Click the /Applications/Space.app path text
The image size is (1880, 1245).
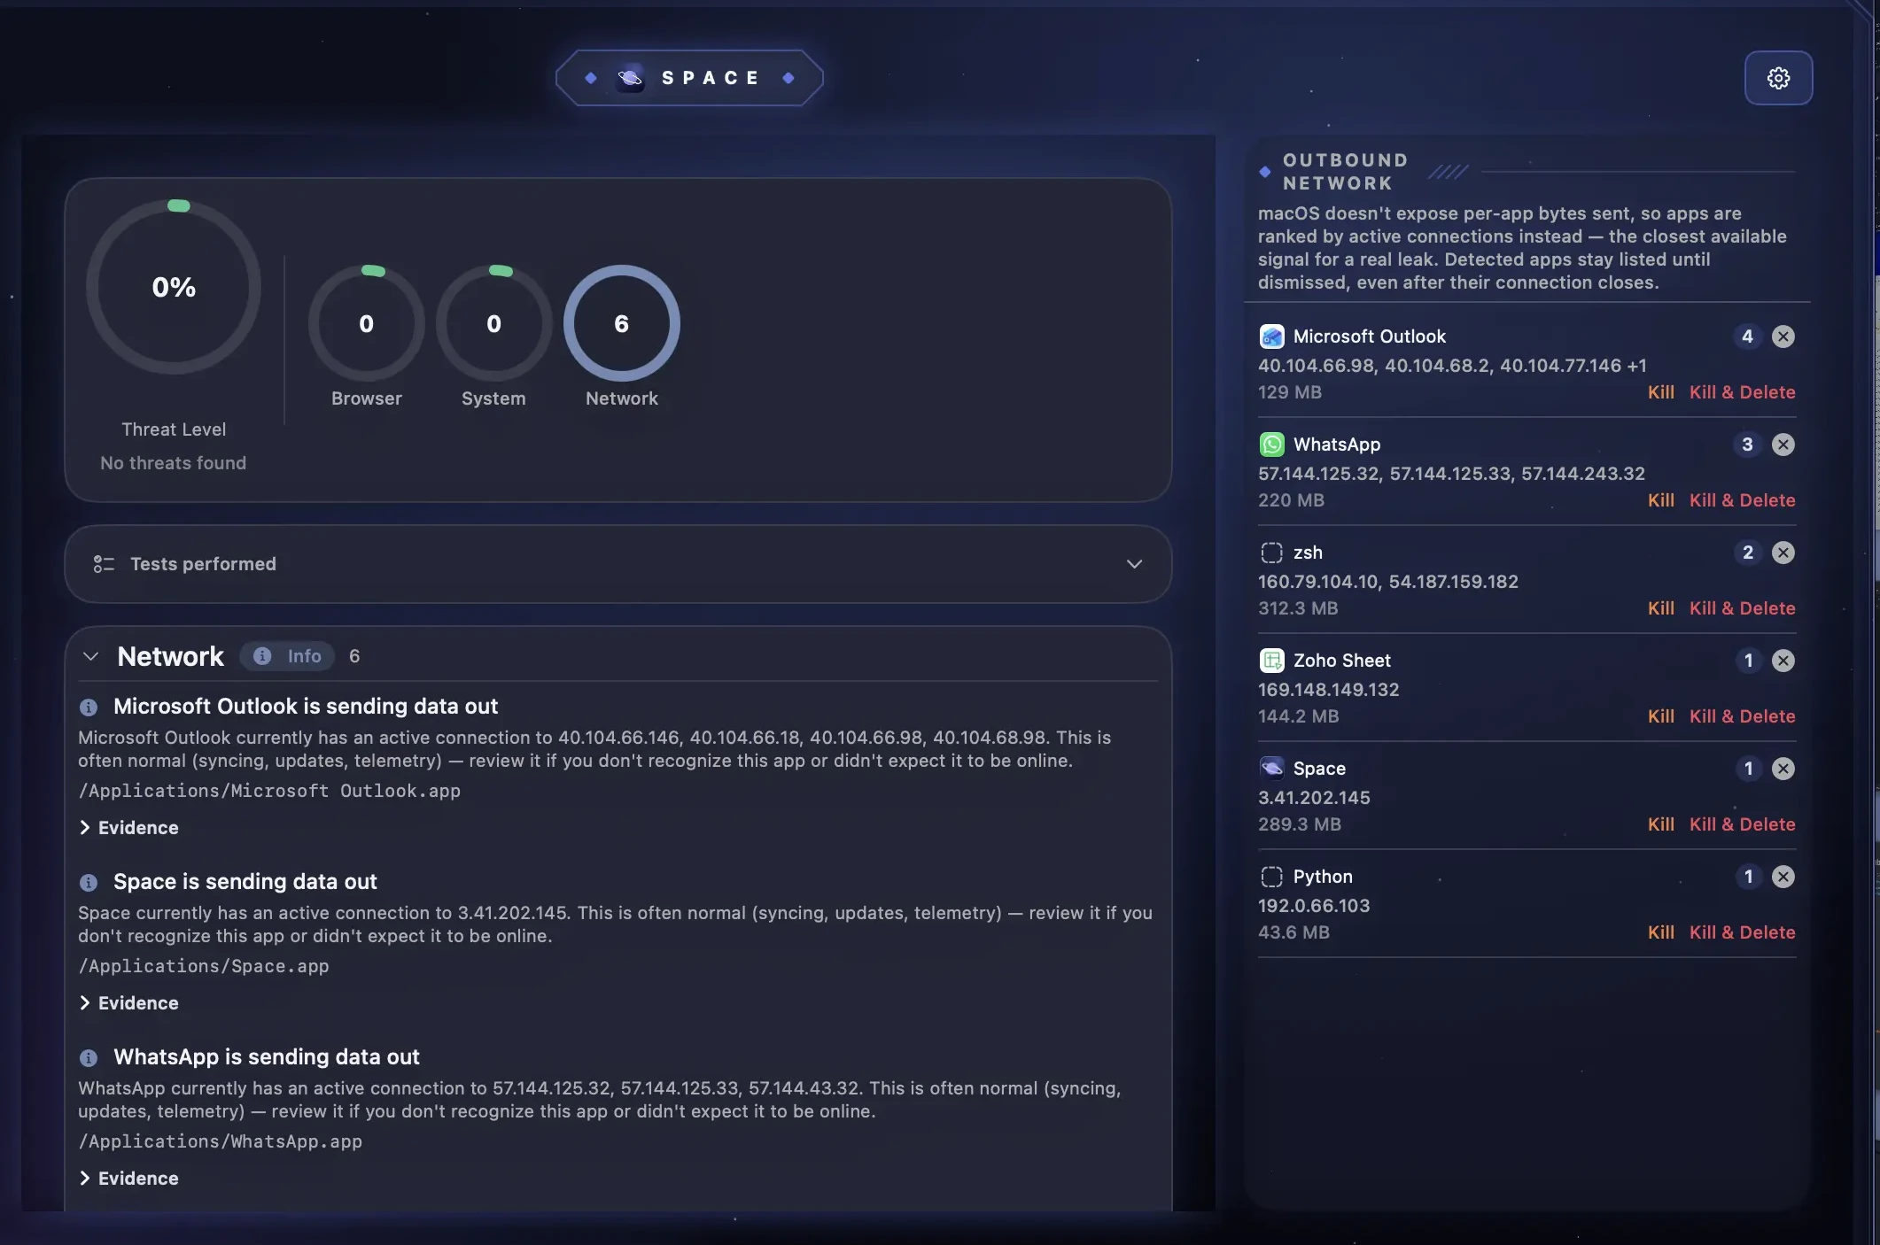pyautogui.click(x=204, y=966)
